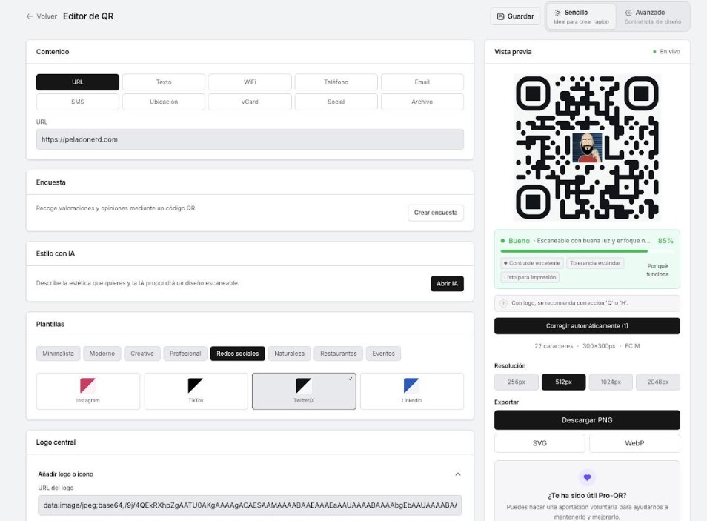Image resolution: width=707 pixels, height=521 pixels.
Task: Select the SMS content type
Action: (78, 102)
